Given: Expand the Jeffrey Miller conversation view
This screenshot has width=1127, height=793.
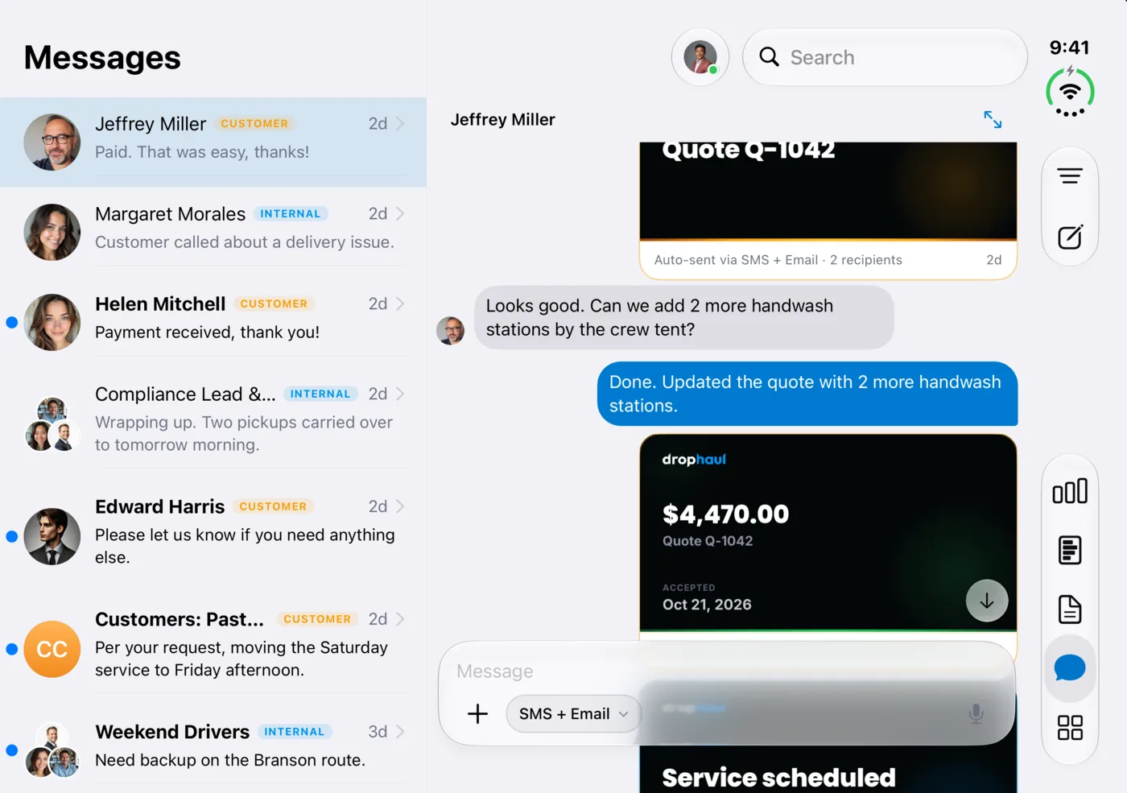Looking at the screenshot, I should [993, 119].
